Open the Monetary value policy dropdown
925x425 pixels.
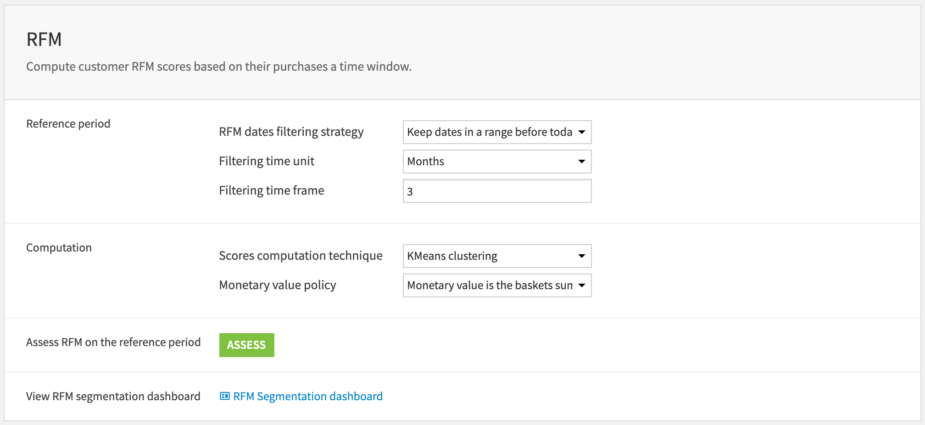(x=497, y=285)
